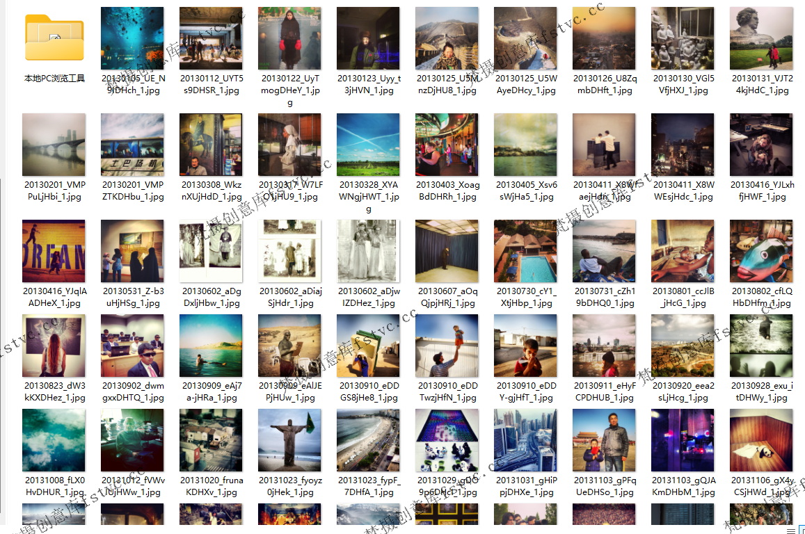Select thumbnail 20130403_XoagBdDHRh_1.jpg
The height and width of the screenshot is (534, 805).
pos(447,145)
